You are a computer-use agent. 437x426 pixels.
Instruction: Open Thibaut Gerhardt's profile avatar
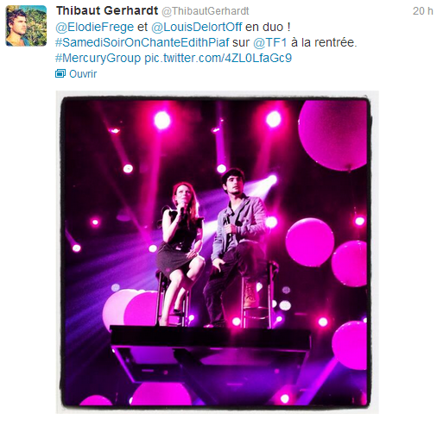pyautogui.click(x=26, y=26)
